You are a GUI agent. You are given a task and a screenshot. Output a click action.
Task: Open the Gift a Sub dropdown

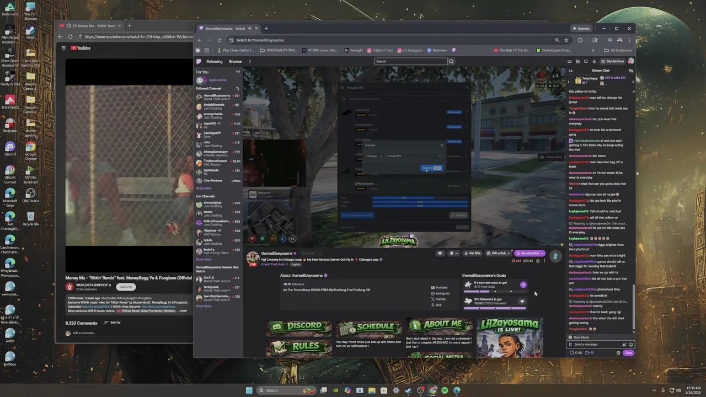click(x=498, y=253)
